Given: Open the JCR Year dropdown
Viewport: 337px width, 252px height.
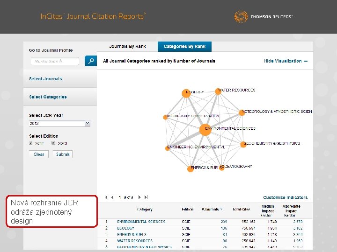Looking at the screenshot, I should coord(87,123).
